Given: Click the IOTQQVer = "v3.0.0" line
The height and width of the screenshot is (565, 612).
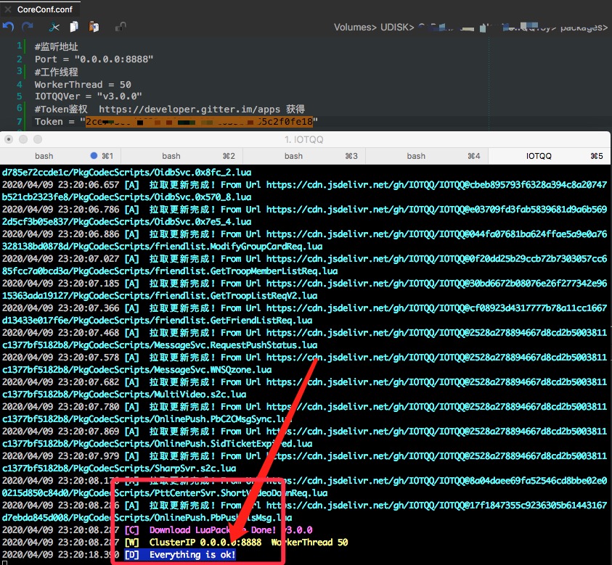Looking at the screenshot, I should click(x=89, y=96).
